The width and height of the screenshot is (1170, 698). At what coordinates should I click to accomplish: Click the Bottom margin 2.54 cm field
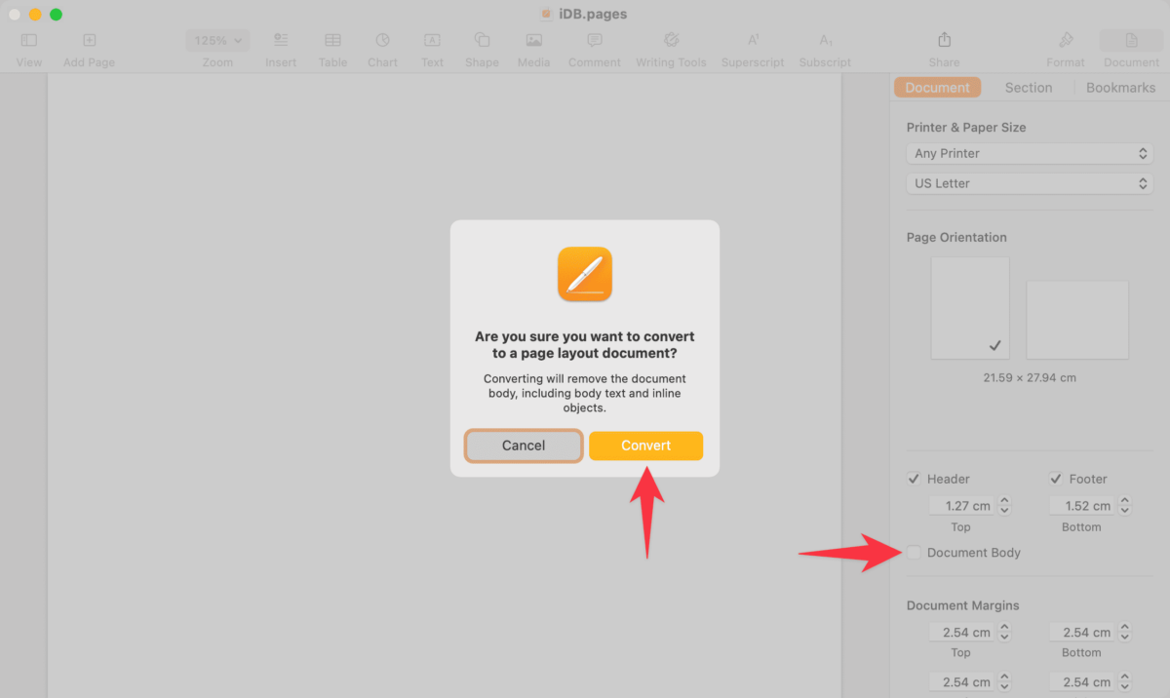[1082, 632]
